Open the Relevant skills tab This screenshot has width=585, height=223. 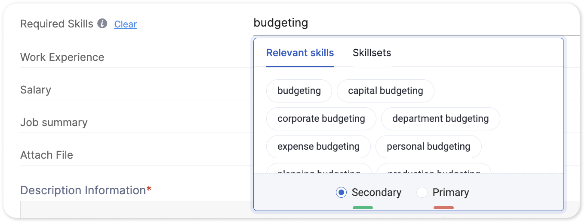300,53
